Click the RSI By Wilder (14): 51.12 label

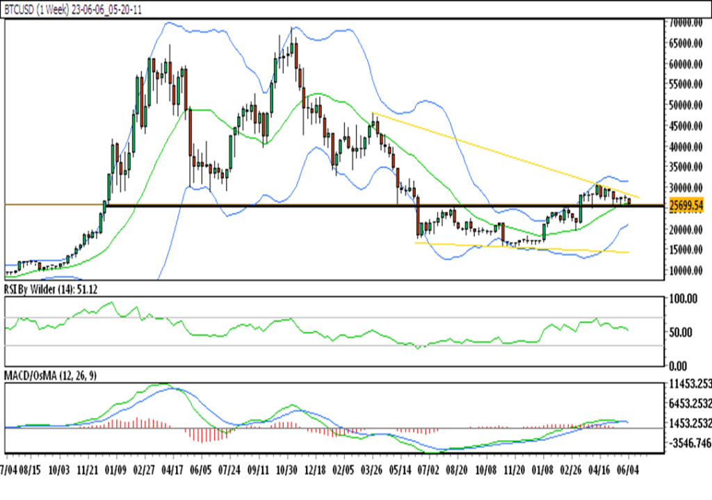51,289
